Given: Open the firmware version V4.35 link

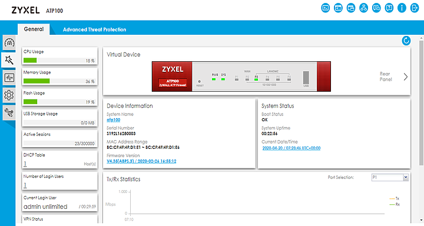Looking at the screenshot, I should pyautogui.click(x=141, y=161).
